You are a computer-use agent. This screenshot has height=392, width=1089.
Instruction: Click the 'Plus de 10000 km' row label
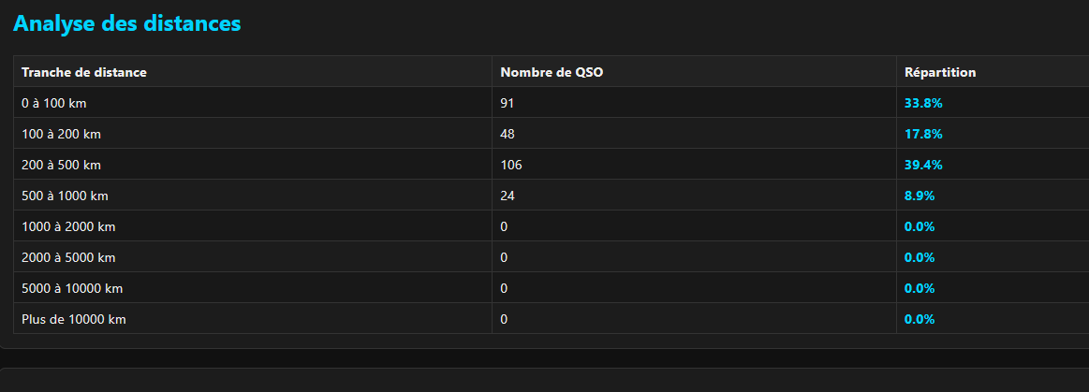pyautogui.click(x=74, y=320)
